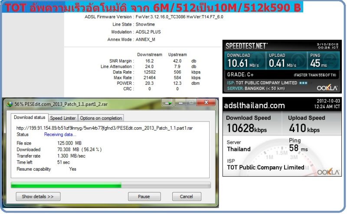Viewport: 347px width, 214px height.
Task: Click the Downstream column header
Action: (x=150, y=55)
